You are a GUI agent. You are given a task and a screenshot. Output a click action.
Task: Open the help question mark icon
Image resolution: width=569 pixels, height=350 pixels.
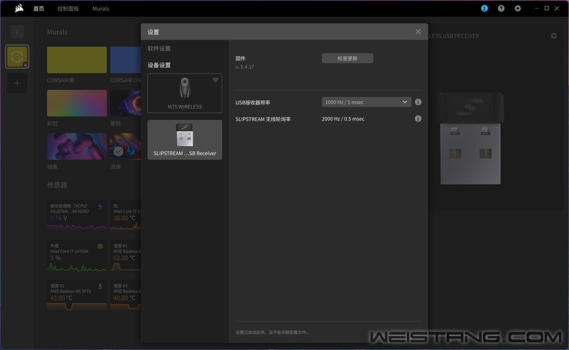(x=501, y=8)
